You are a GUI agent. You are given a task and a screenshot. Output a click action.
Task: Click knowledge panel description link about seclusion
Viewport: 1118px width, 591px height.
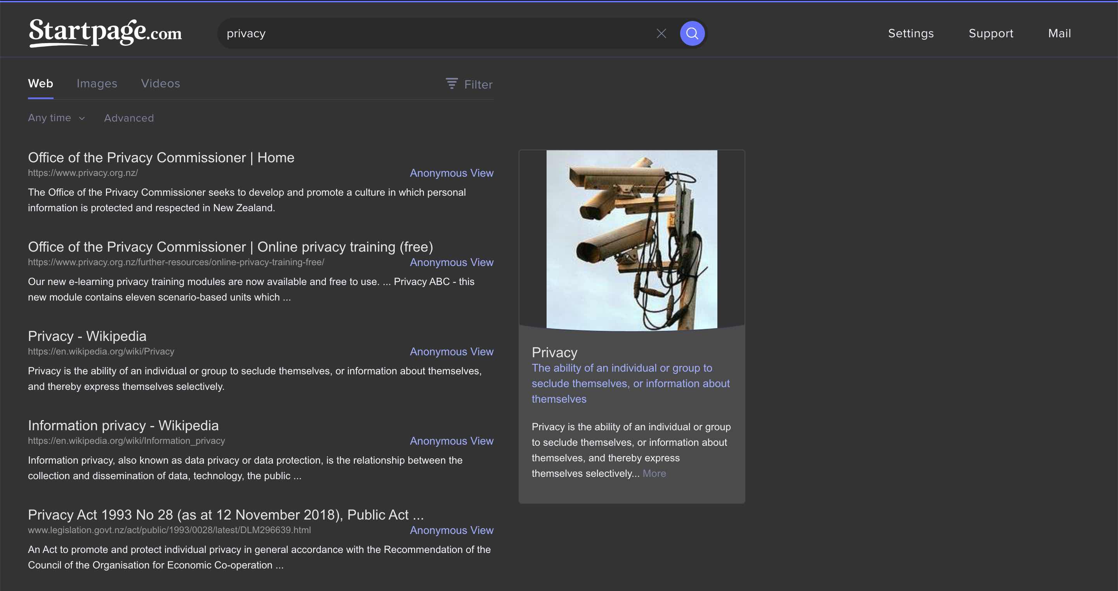pos(630,383)
